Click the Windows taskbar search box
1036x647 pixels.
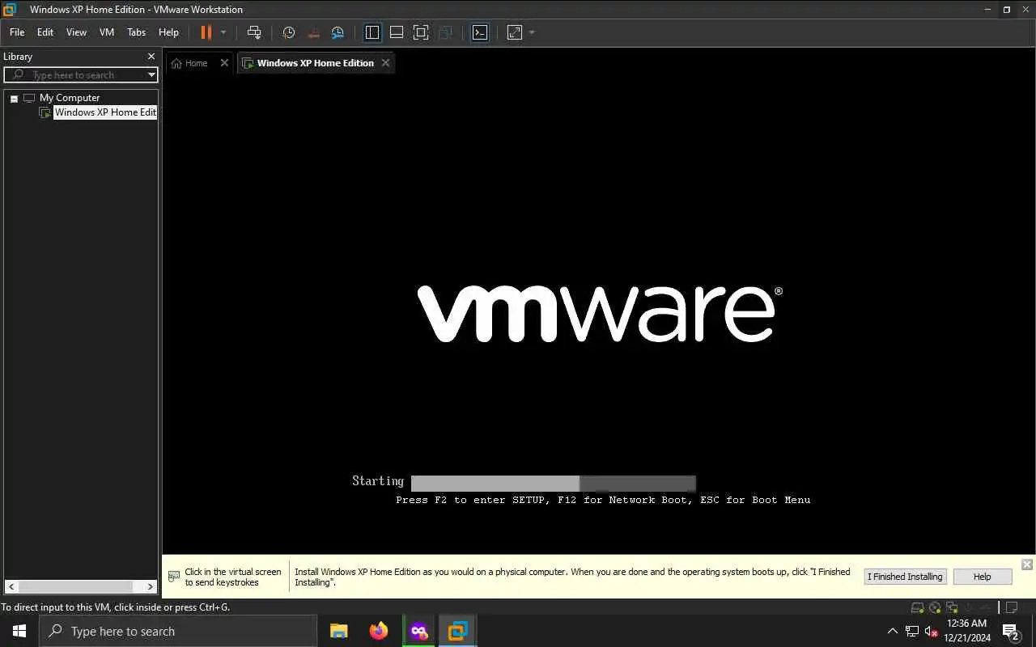click(x=178, y=631)
